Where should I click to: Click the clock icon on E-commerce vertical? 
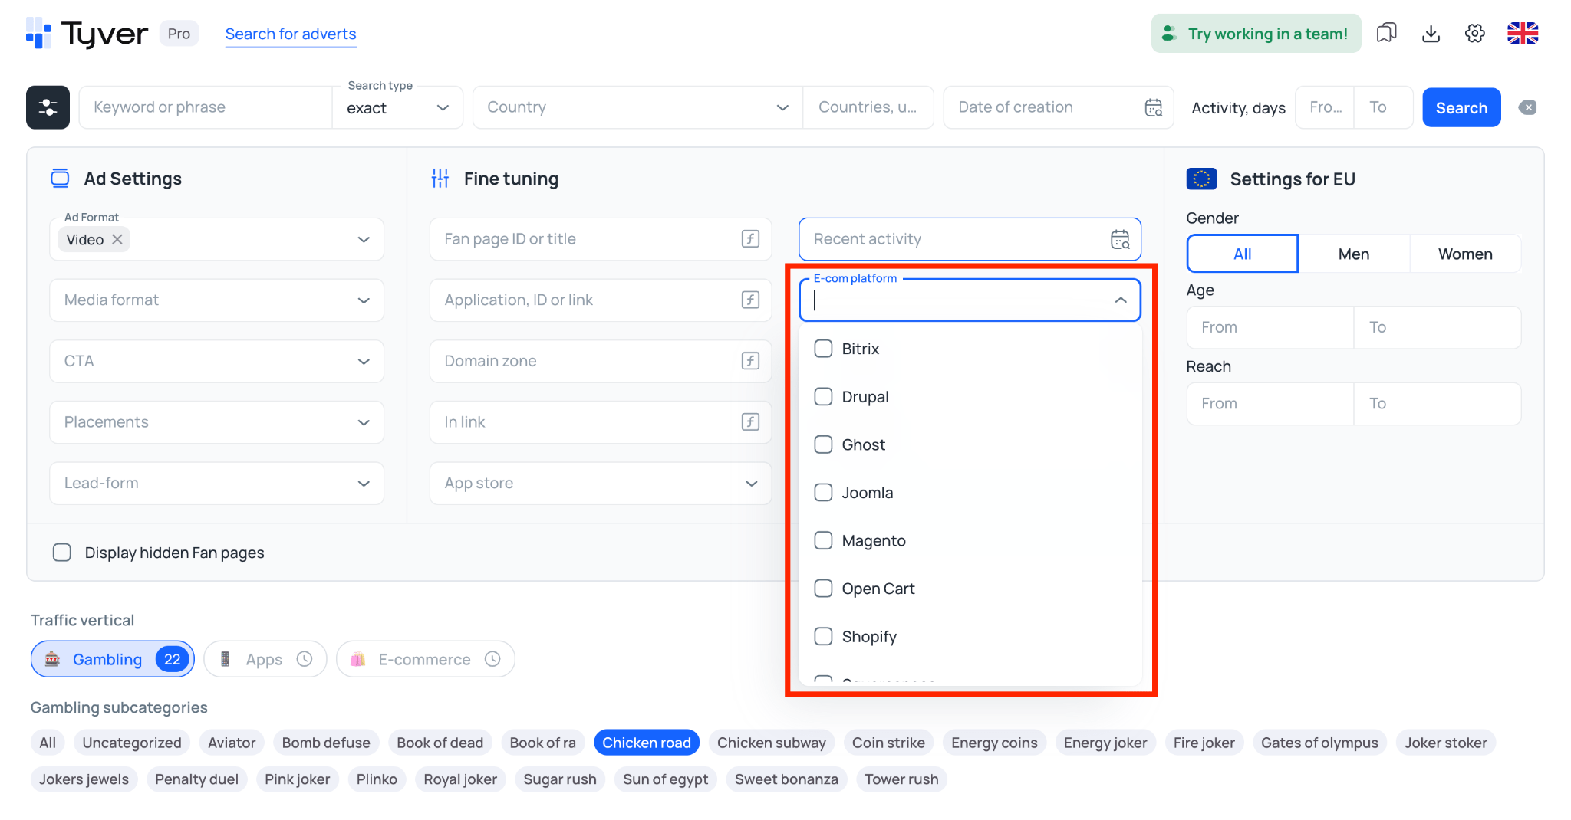(x=492, y=659)
